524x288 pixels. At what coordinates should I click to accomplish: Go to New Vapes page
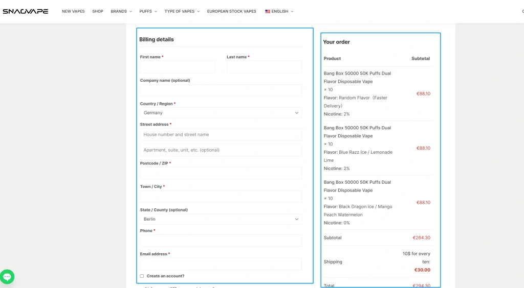73,11
